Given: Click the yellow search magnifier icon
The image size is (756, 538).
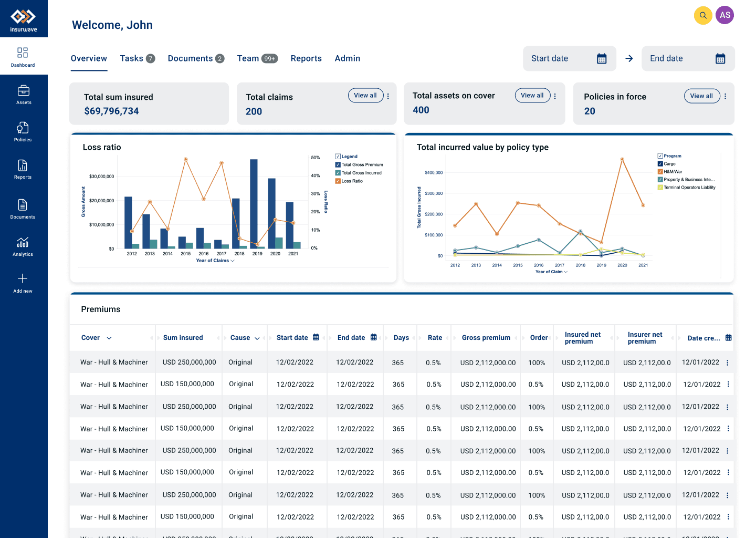Looking at the screenshot, I should click(703, 15).
